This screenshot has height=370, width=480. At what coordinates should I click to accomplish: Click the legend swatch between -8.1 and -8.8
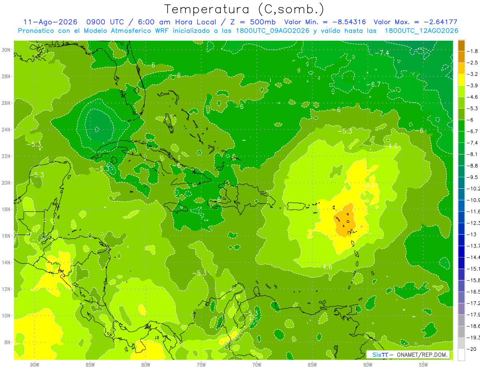click(x=461, y=160)
